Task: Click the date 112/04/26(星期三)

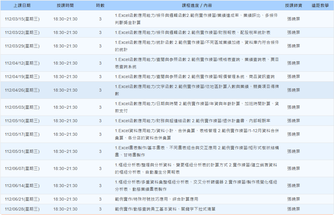Action: (22, 90)
